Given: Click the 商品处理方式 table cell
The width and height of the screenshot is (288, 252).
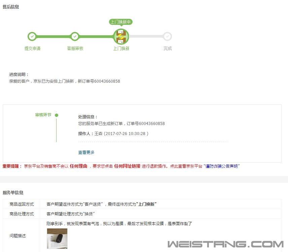Looking at the screenshot, I should [x=22, y=214].
